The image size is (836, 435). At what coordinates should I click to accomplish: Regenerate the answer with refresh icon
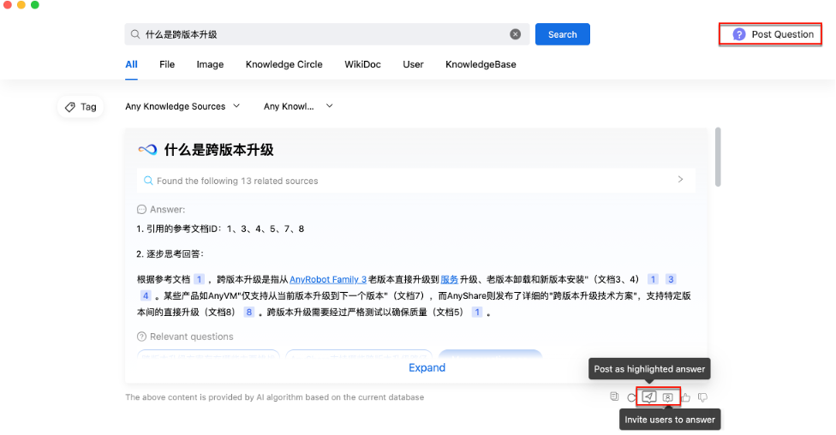(x=631, y=397)
